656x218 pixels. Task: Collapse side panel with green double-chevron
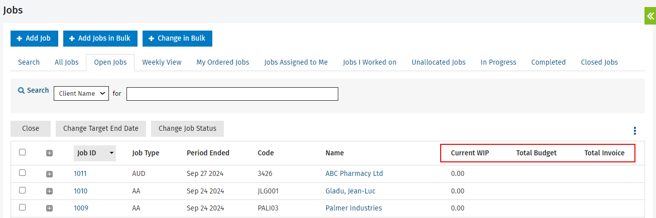[650, 16]
